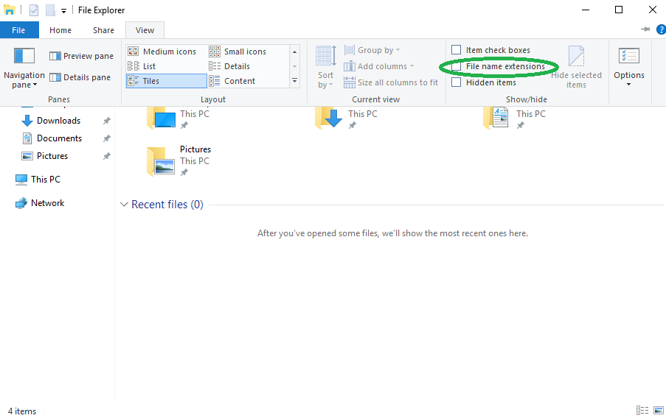Open the File menu tab
Image resolution: width=666 pixels, height=418 pixels.
click(18, 30)
